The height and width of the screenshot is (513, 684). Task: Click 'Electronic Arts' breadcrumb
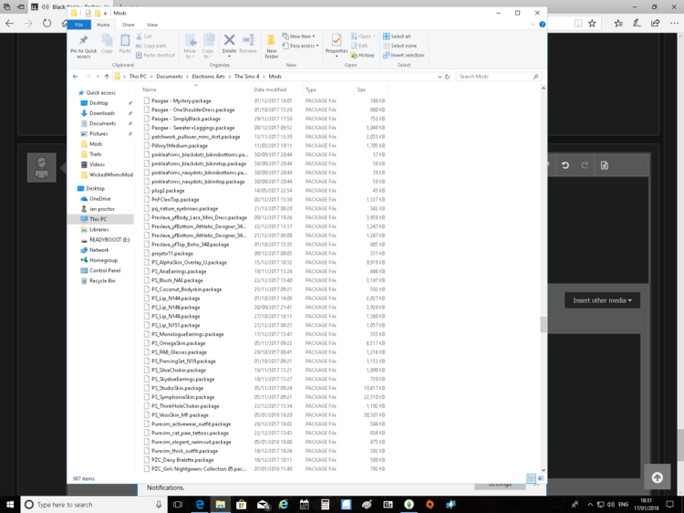click(x=209, y=77)
